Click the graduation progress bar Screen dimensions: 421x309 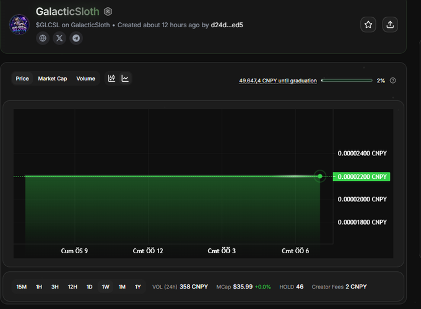coord(347,81)
